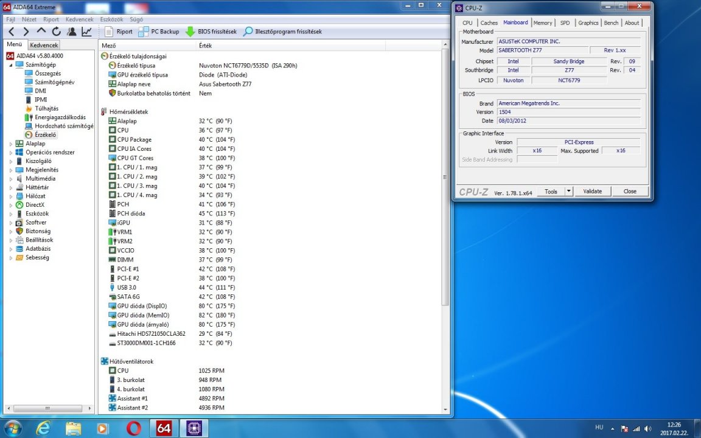Image resolution: width=701 pixels, height=438 pixels.
Task: Click the Érték column header
Action: [291, 46]
